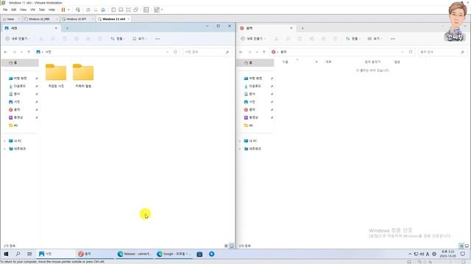Click Refresh button in Music address bar

click(x=411, y=52)
